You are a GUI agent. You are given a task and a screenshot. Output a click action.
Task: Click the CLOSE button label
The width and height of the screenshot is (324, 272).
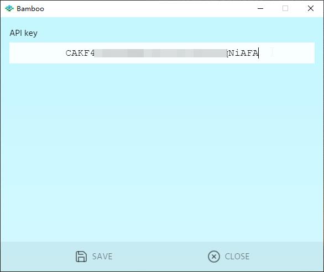[x=237, y=257]
